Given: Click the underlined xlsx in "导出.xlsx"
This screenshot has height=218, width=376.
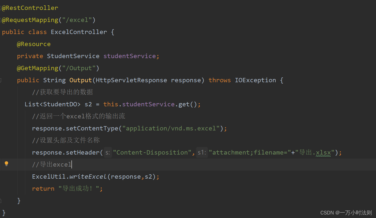Looking at the screenshot, I should click(x=323, y=152).
